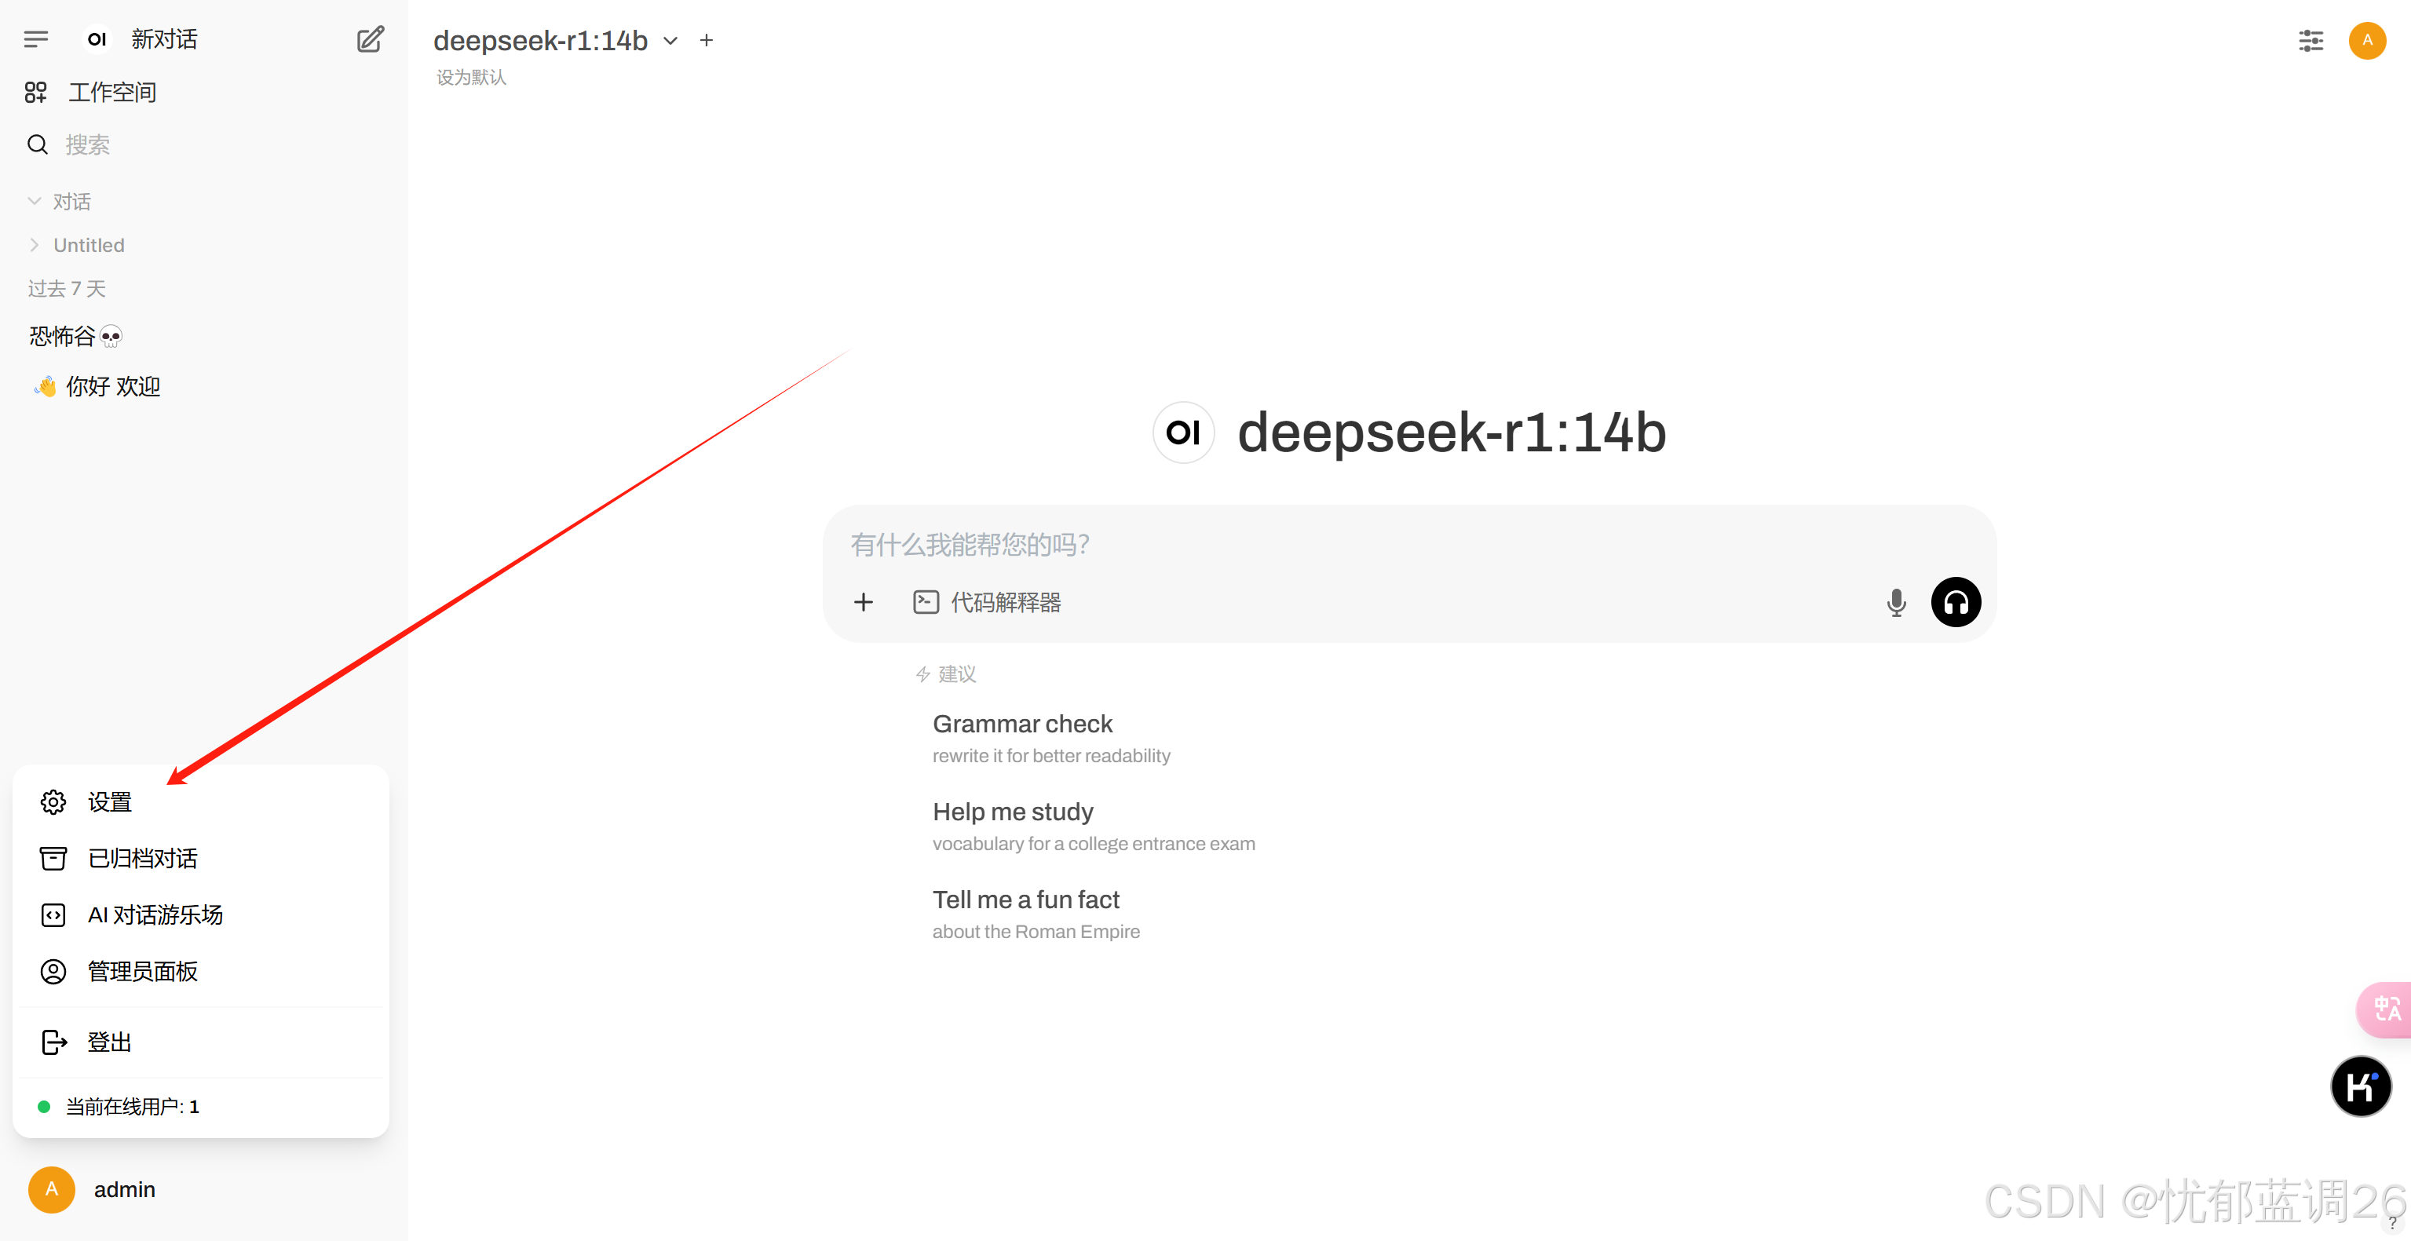The height and width of the screenshot is (1241, 2411).
Task: Click 设为默认 link
Action: click(471, 78)
